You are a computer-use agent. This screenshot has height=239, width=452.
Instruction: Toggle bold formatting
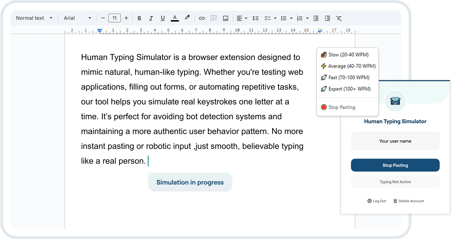[x=139, y=18]
